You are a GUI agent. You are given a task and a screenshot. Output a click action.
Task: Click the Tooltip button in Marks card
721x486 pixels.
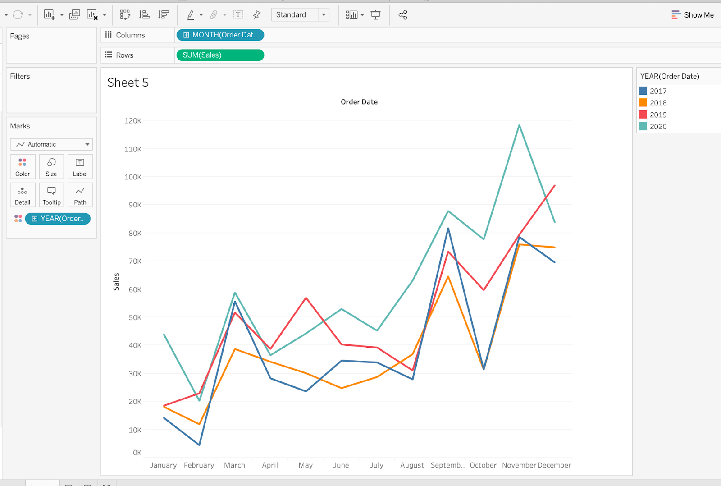(51, 195)
